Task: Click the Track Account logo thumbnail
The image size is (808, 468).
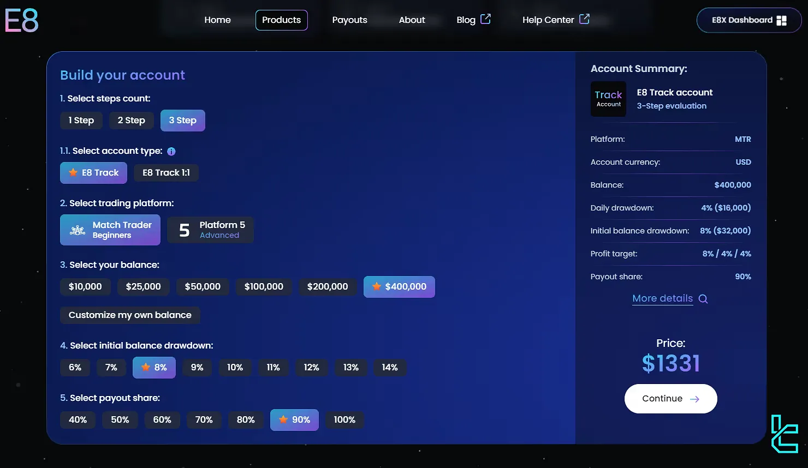Action: click(608, 99)
